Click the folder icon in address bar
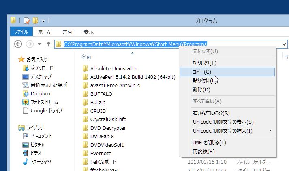This screenshot has width=289, height=171. tap(59, 44)
